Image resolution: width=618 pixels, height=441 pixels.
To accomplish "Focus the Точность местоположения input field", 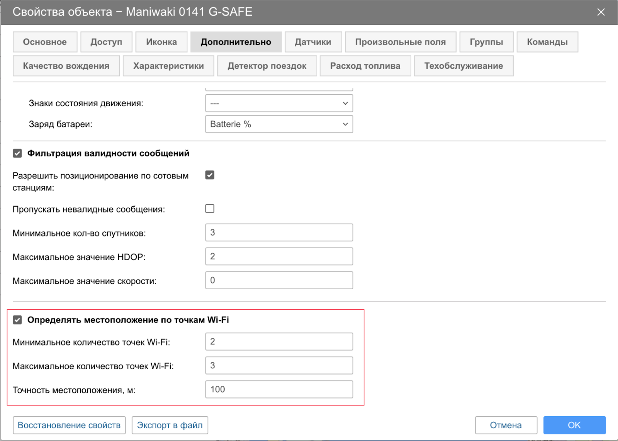I will pyautogui.click(x=279, y=389).
